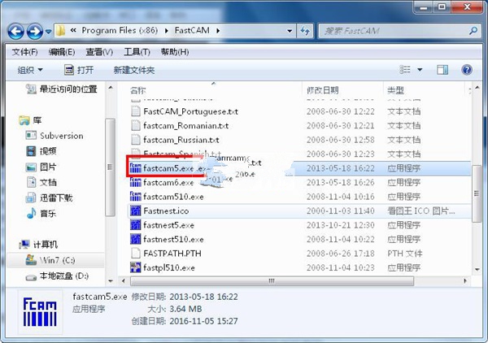Screen dimensions: 488x343
Task: Sort by 类型 column header
Action: [395, 90]
